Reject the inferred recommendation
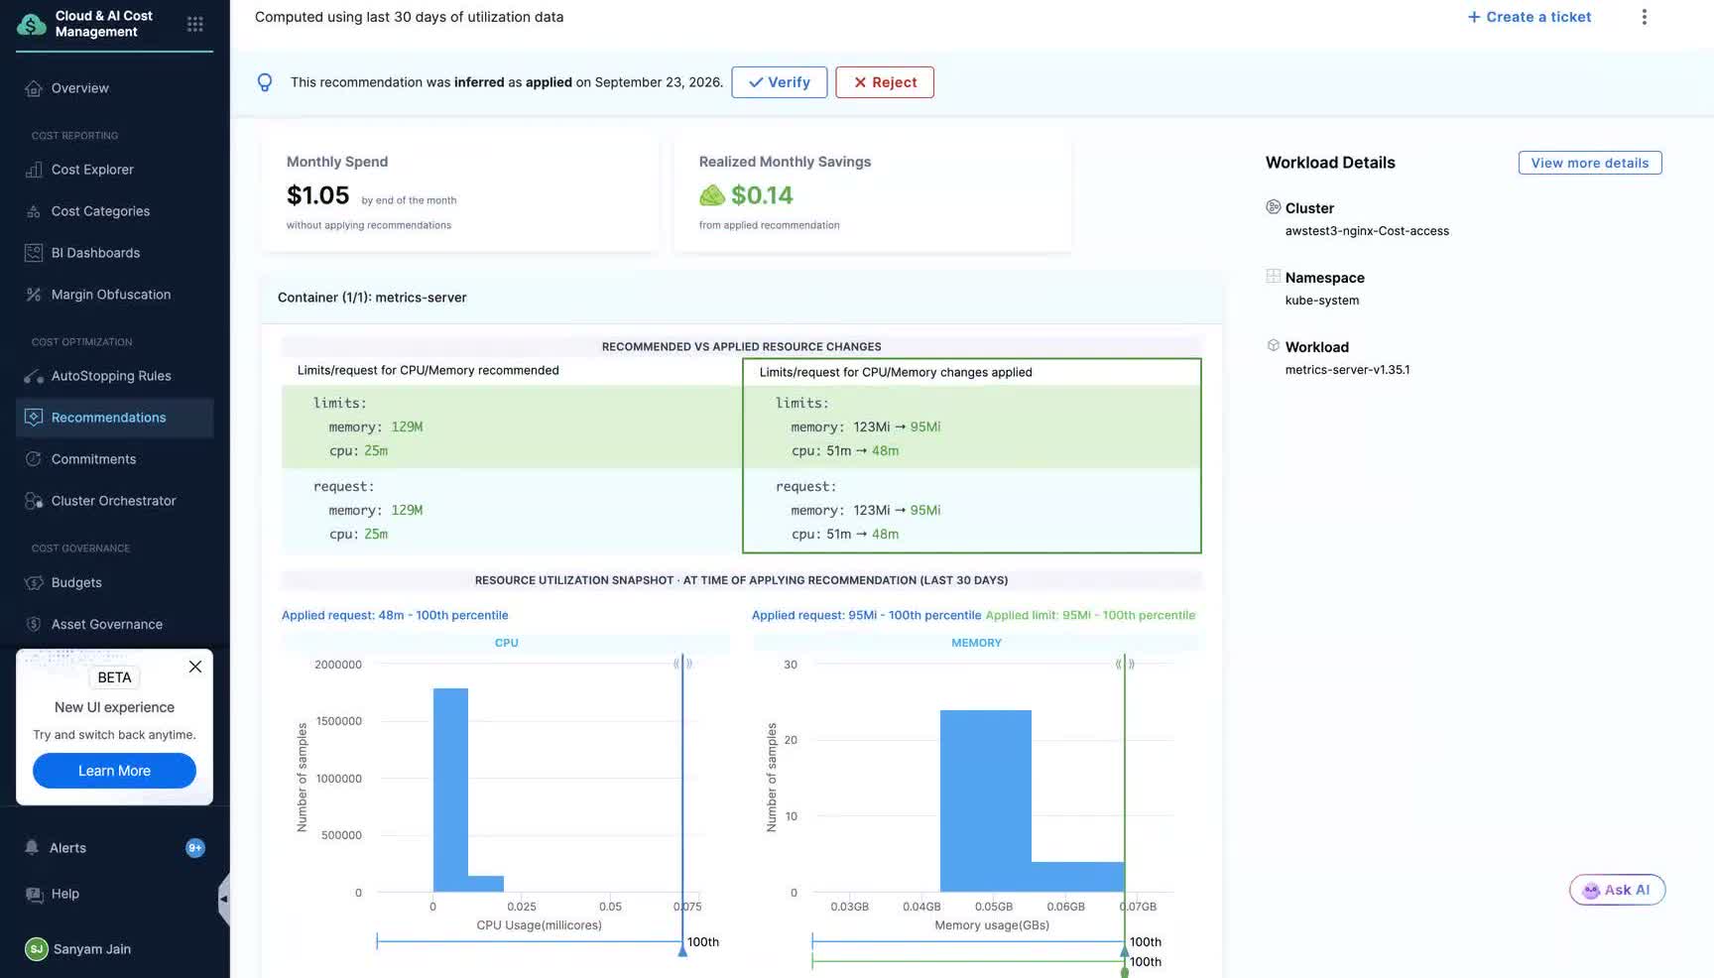Viewport: 1714px width, 978px height. (x=885, y=82)
